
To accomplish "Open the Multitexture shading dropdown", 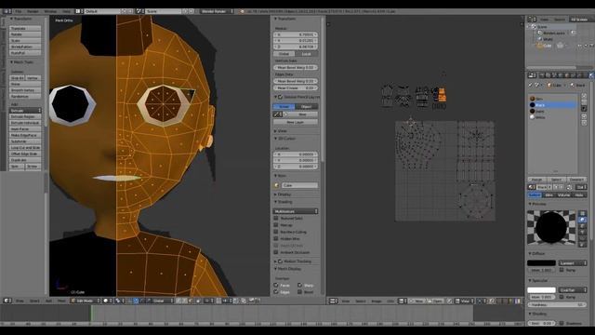I will pos(296,211).
